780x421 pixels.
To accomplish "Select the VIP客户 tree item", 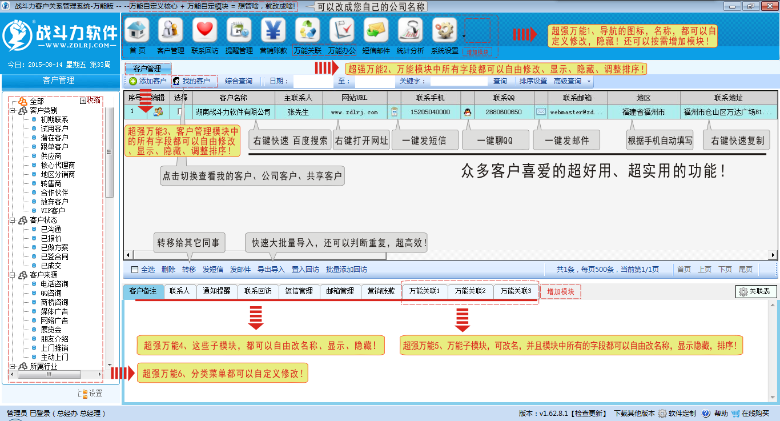I will pos(53,211).
